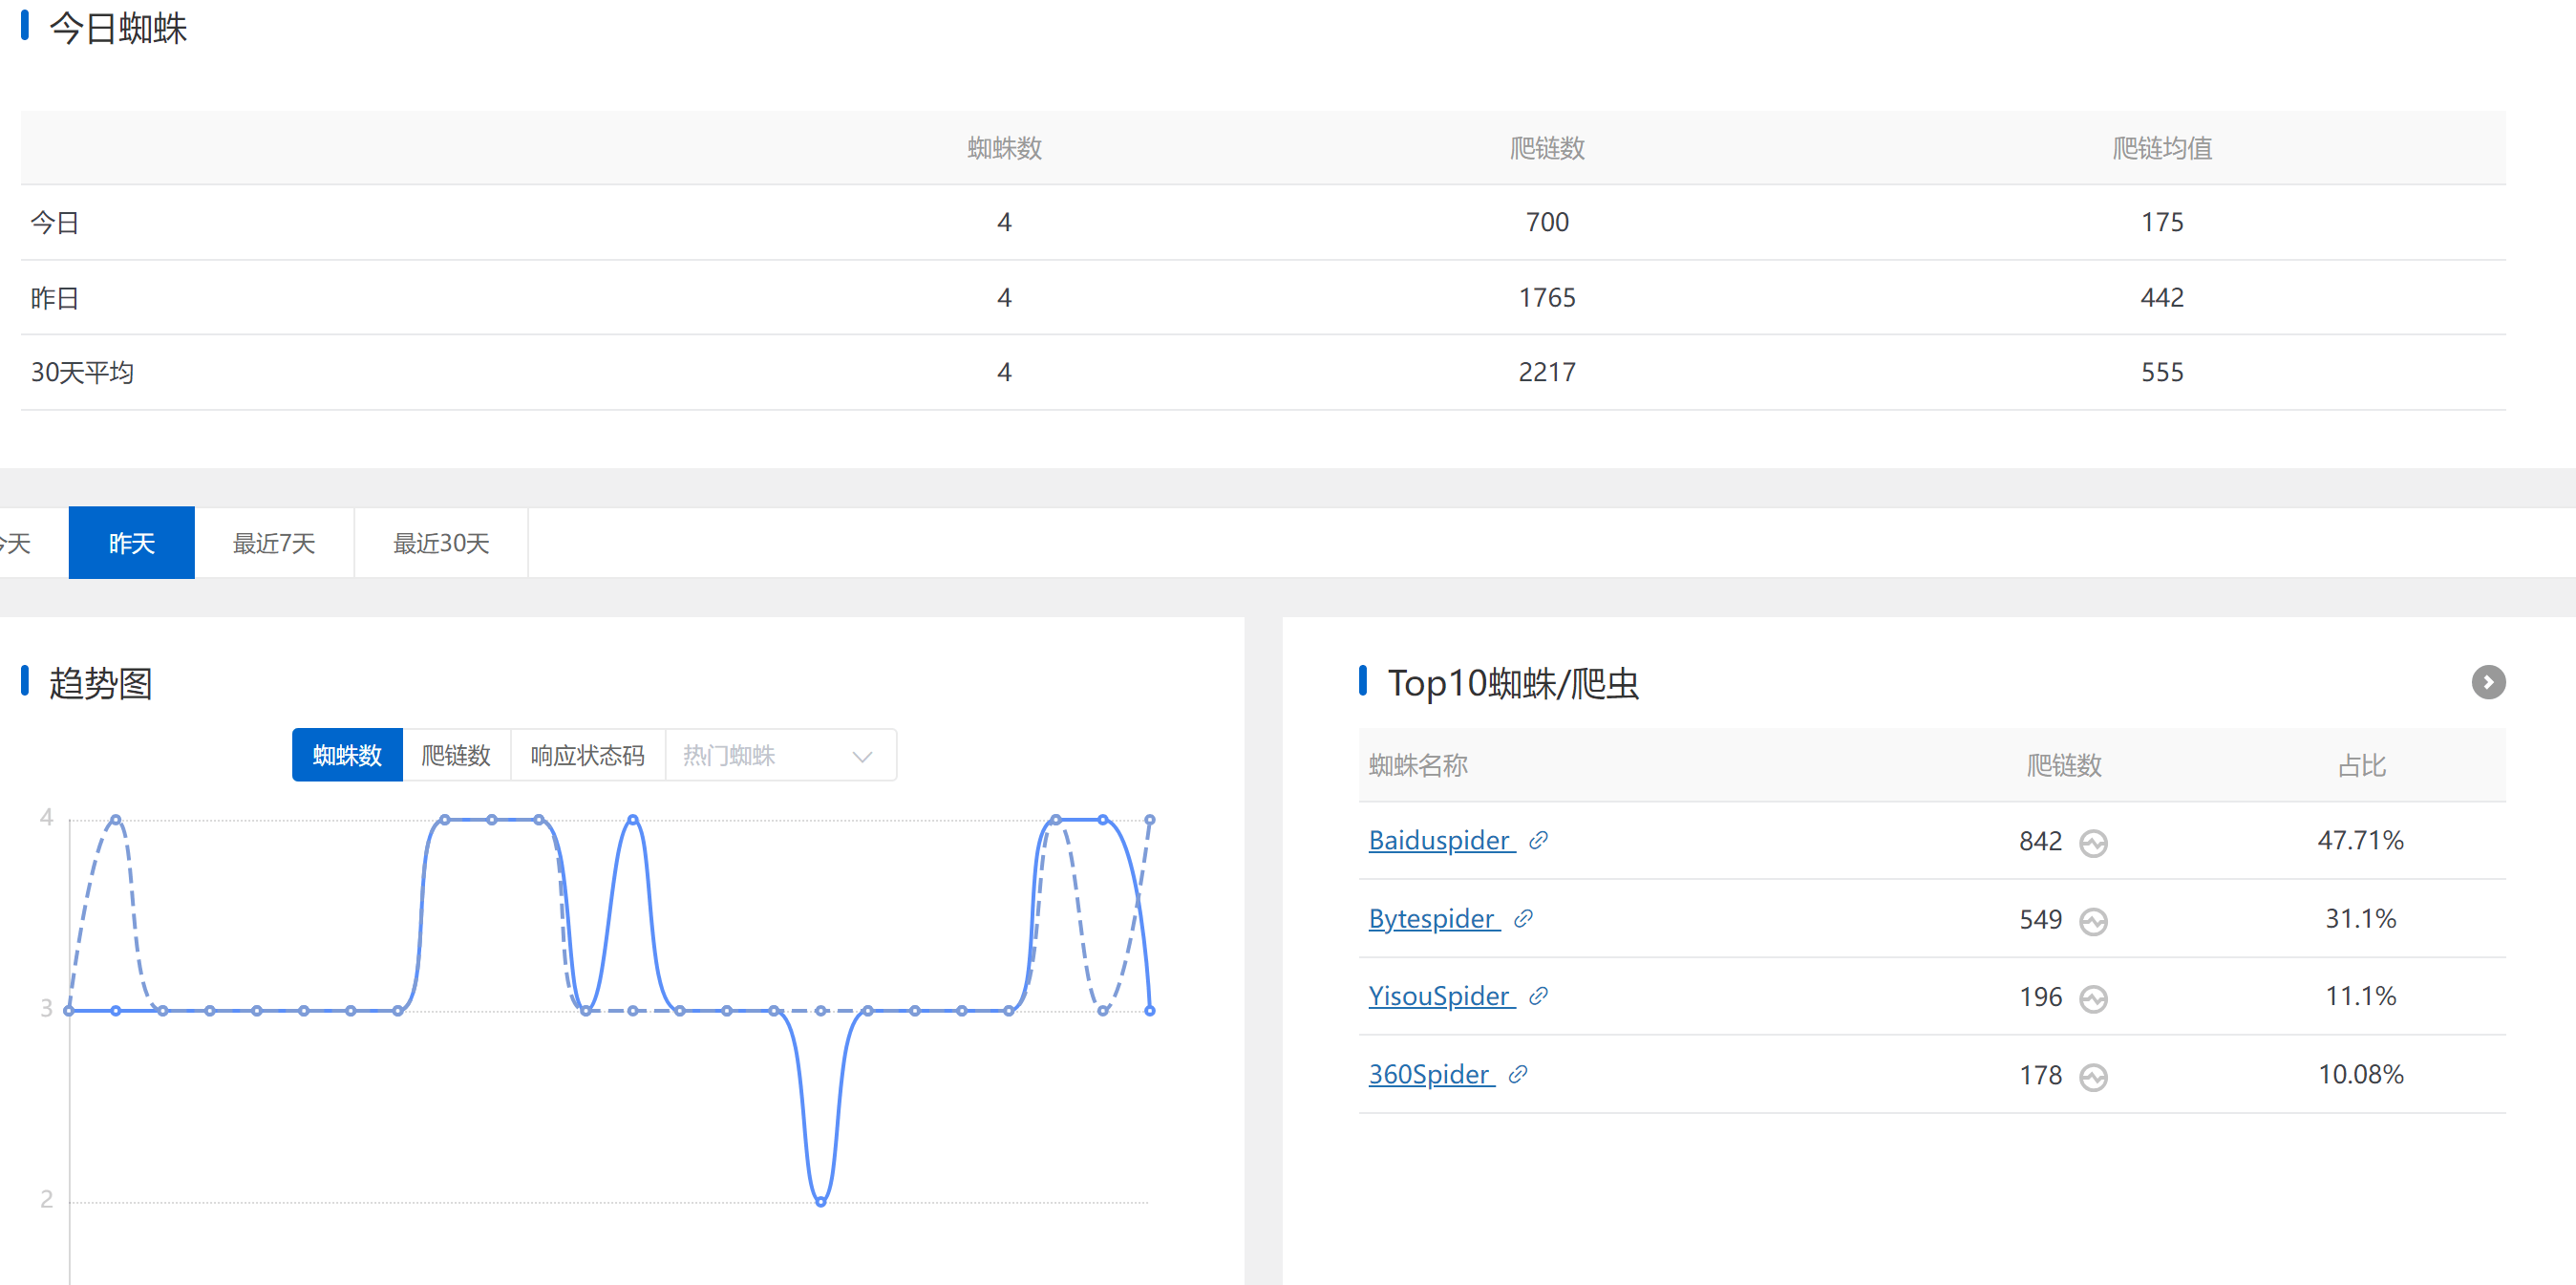This screenshot has height=1285, width=2576.
Task: Click the 昨日 row label
Action: pyautogui.click(x=55, y=297)
